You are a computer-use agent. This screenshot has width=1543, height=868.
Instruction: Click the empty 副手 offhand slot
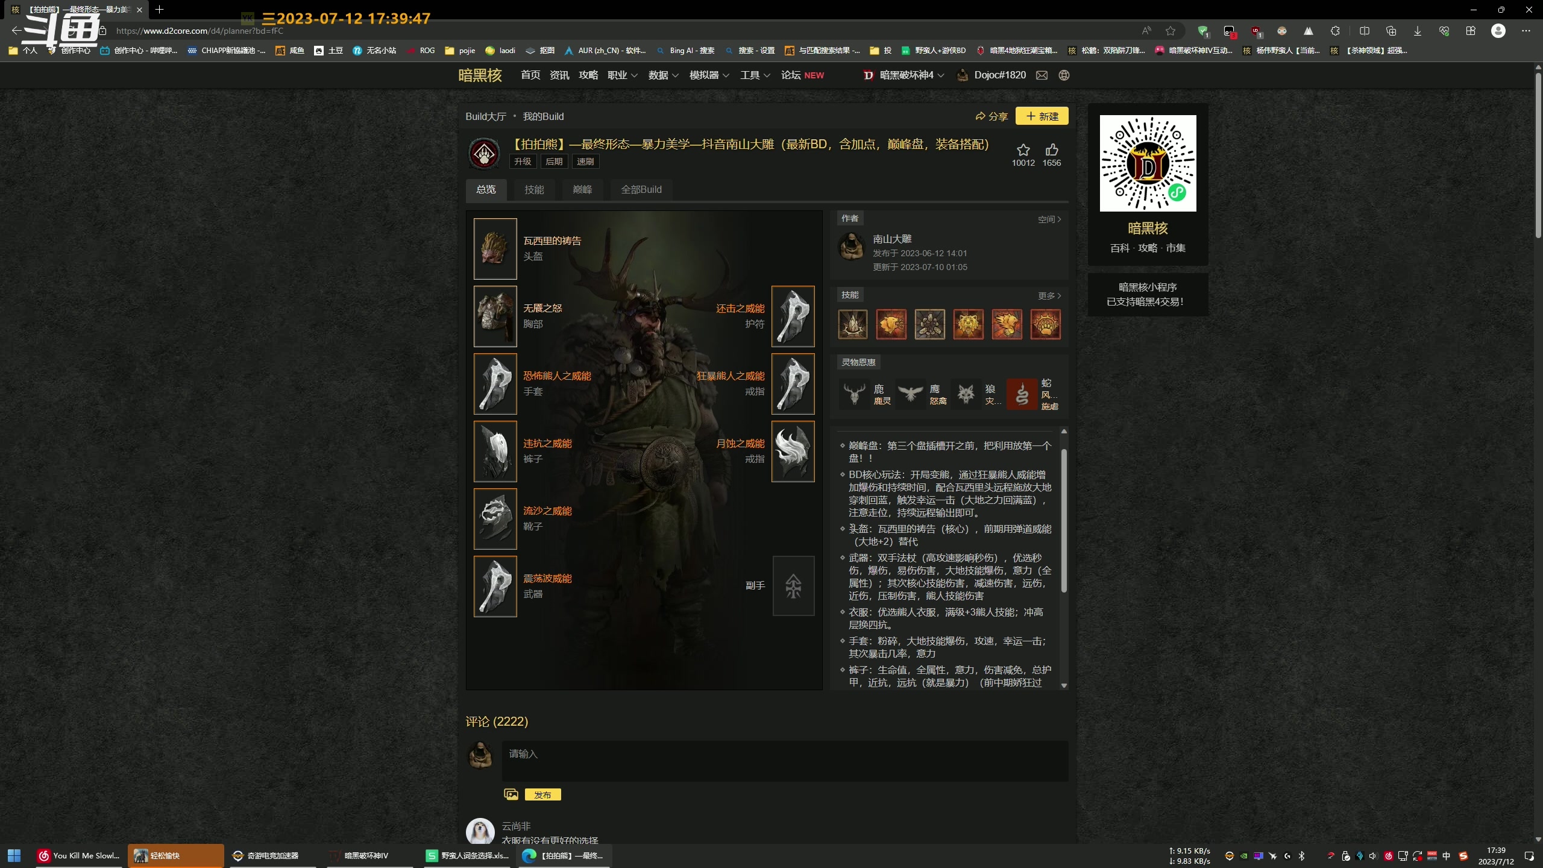pos(793,586)
